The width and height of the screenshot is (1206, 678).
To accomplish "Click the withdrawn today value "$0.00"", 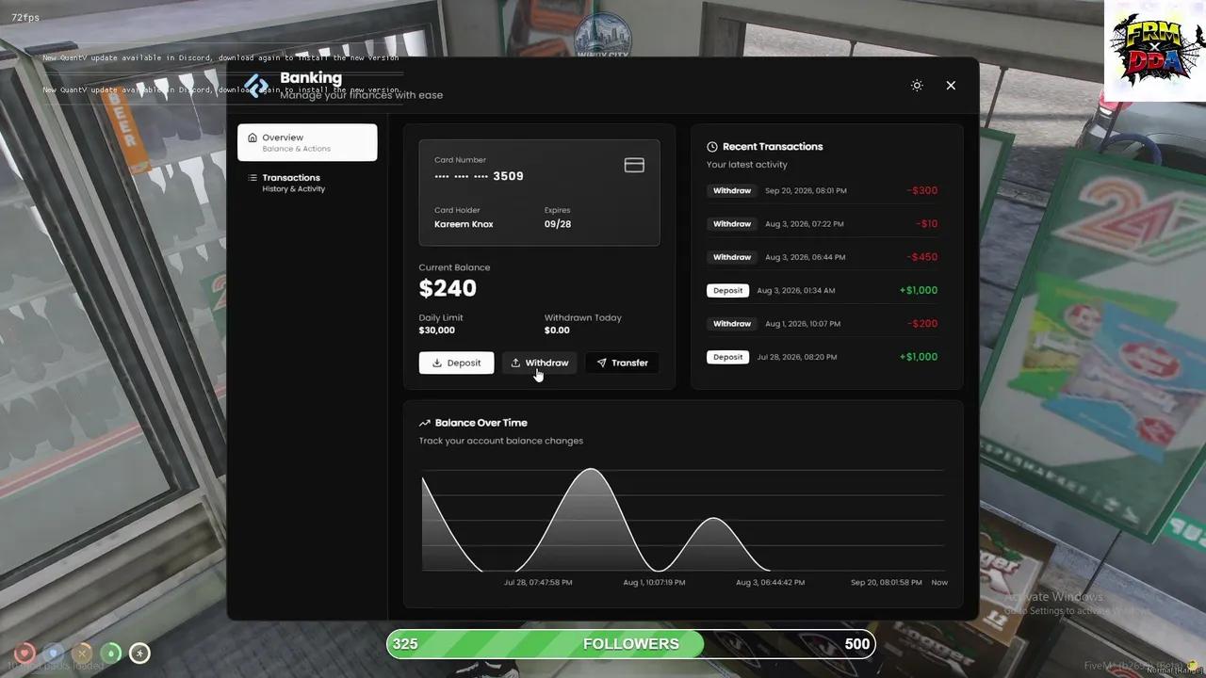I will 557,331.
